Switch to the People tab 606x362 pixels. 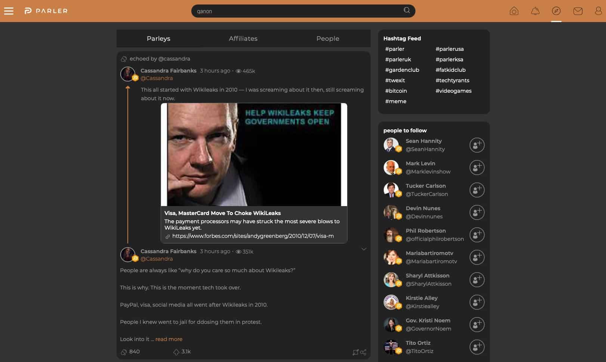click(328, 39)
